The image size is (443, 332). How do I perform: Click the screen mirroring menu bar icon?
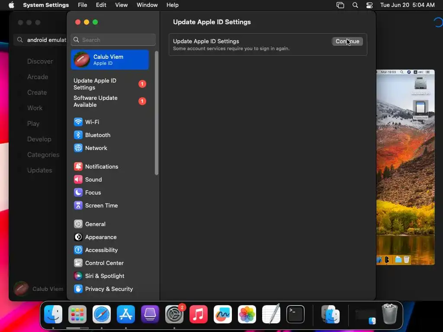click(x=340, y=5)
